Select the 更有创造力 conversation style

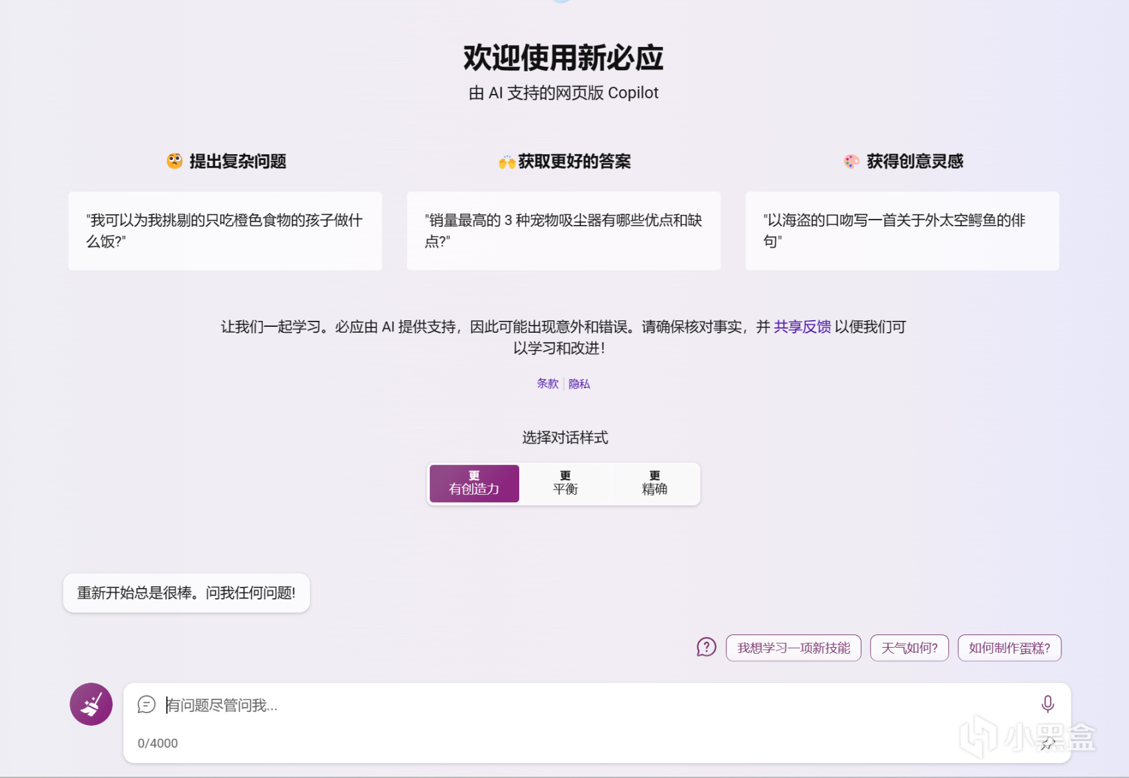pyautogui.click(x=474, y=483)
